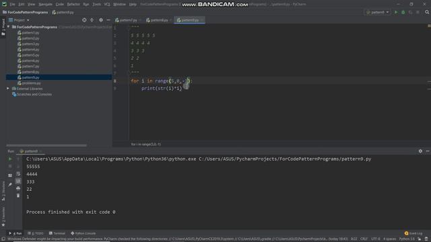The image size is (431, 242).
Task: Open the Help menu
Action: [x=133, y=5]
